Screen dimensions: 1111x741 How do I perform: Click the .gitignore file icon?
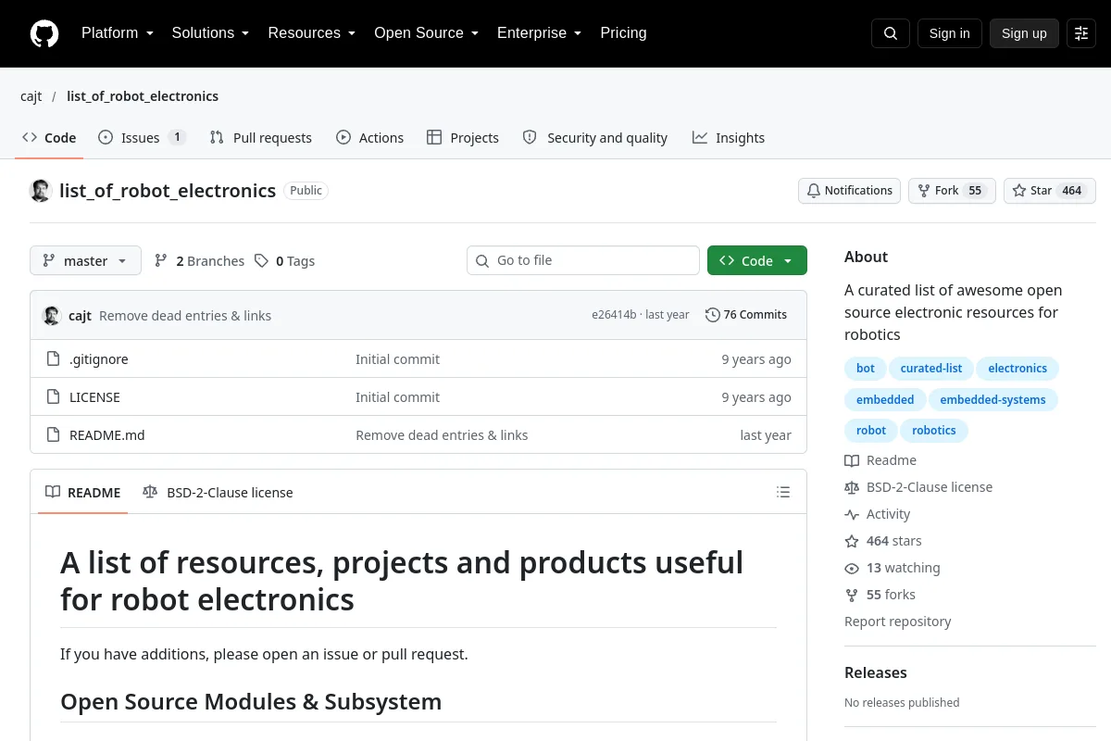(x=54, y=359)
